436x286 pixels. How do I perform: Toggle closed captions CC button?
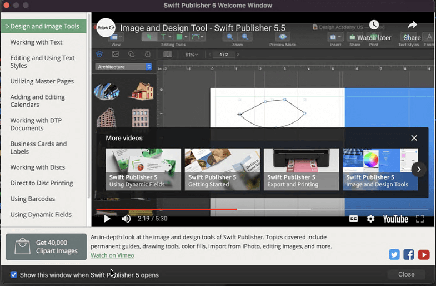(x=353, y=219)
